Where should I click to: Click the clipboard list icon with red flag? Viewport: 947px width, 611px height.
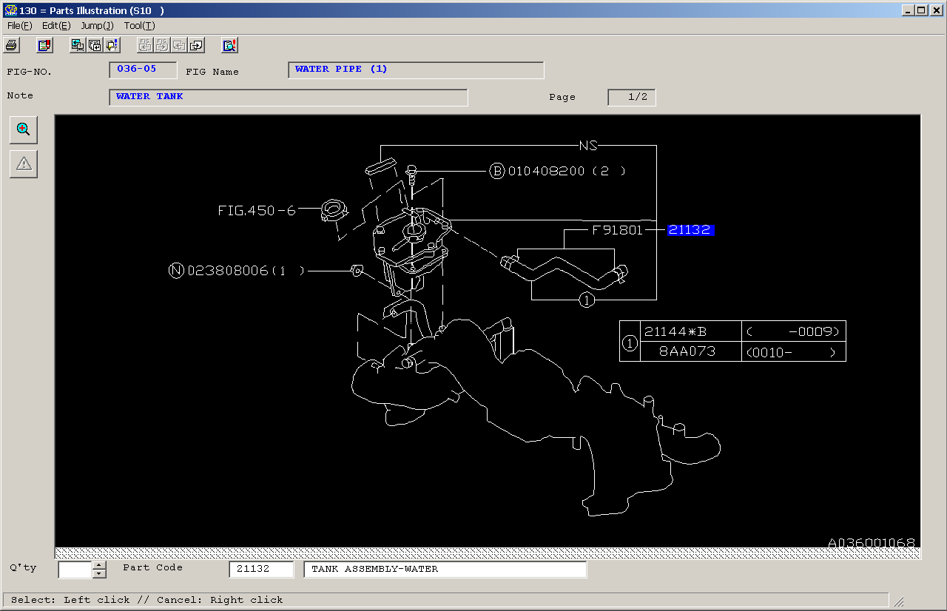pyautogui.click(x=44, y=45)
